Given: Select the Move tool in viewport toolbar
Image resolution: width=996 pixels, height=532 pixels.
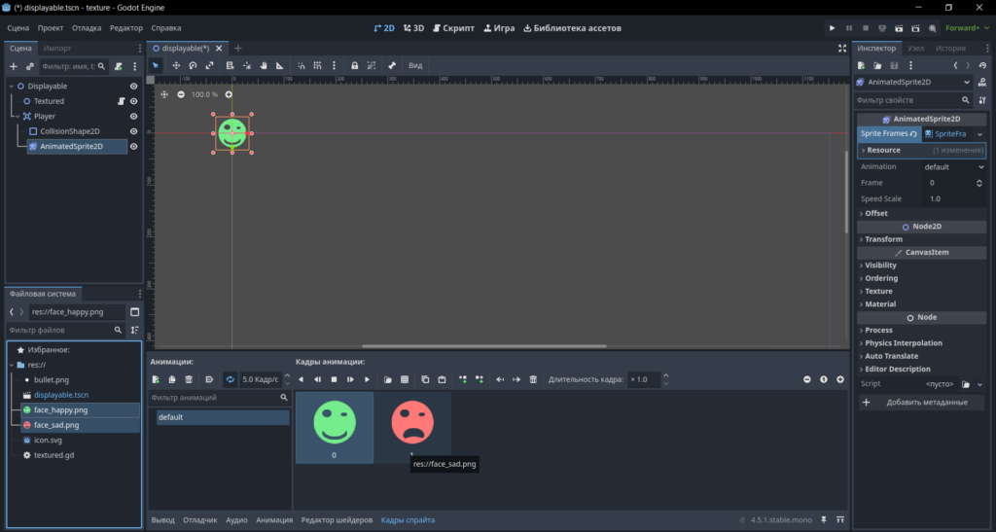Looking at the screenshot, I should 176,65.
